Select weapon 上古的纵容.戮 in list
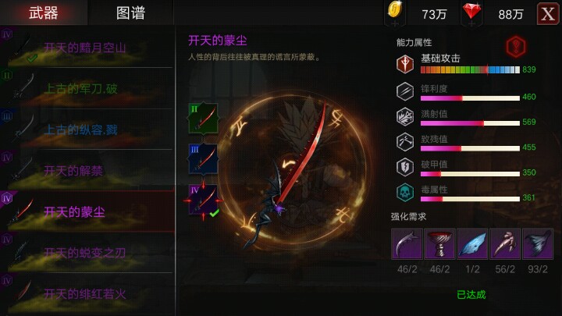This screenshot has width=562, height=316. point(87,130)
